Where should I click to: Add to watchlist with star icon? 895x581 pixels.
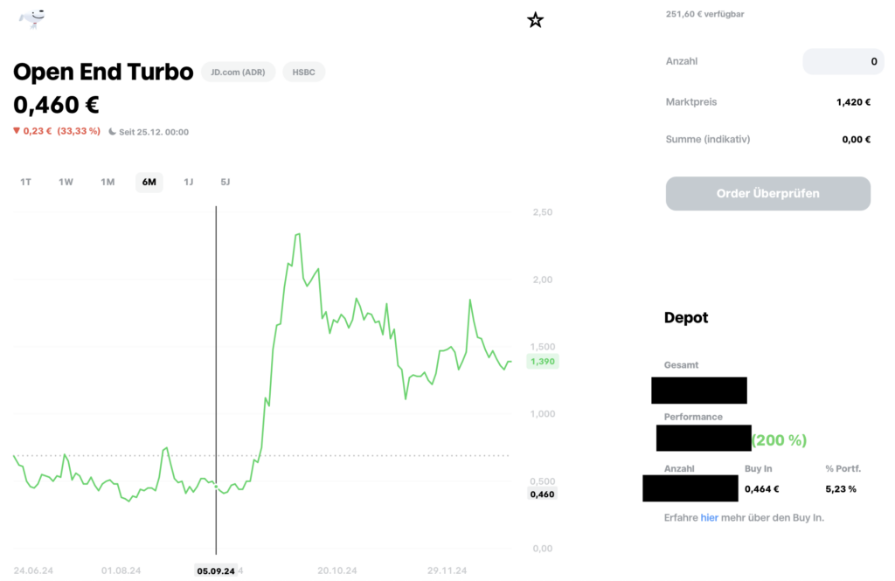(536, 20)
